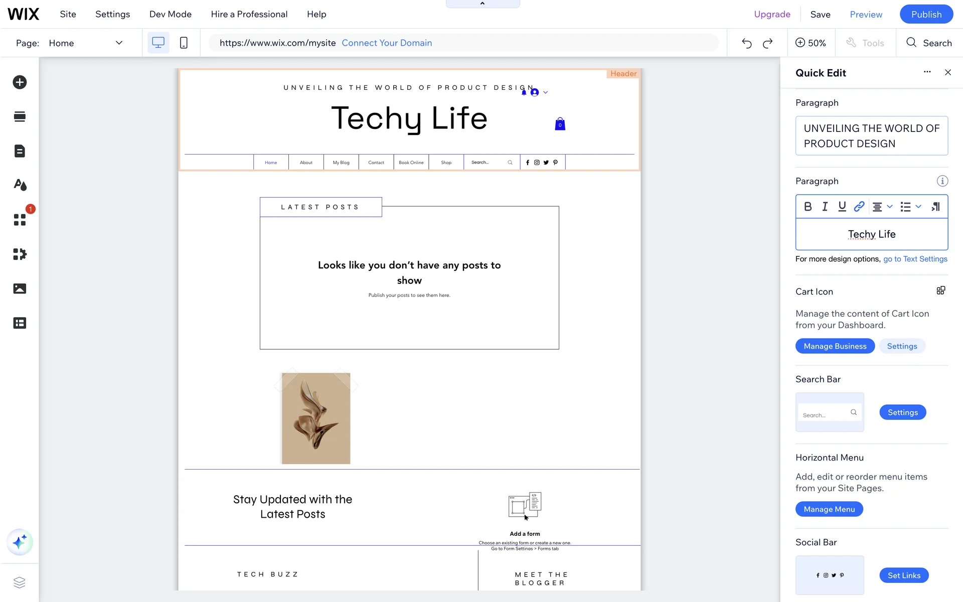Open the Media icon in left sidebar
963x602 pixels.
pyautogui.click(x=20, y=288)
